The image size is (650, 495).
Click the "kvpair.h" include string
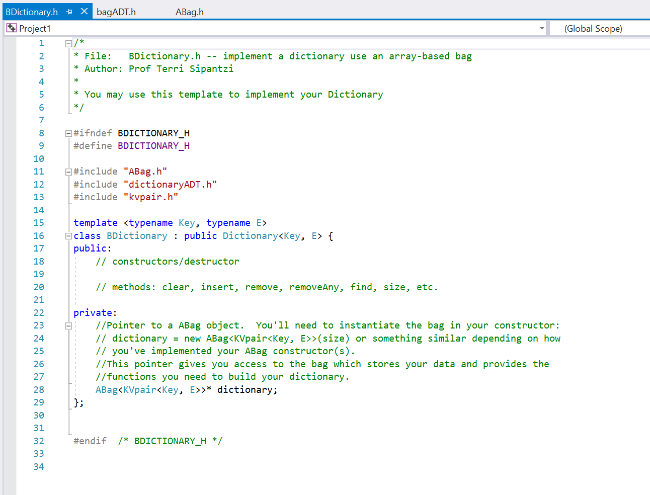150,197
